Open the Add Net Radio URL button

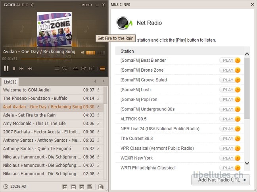pos(221,180)
